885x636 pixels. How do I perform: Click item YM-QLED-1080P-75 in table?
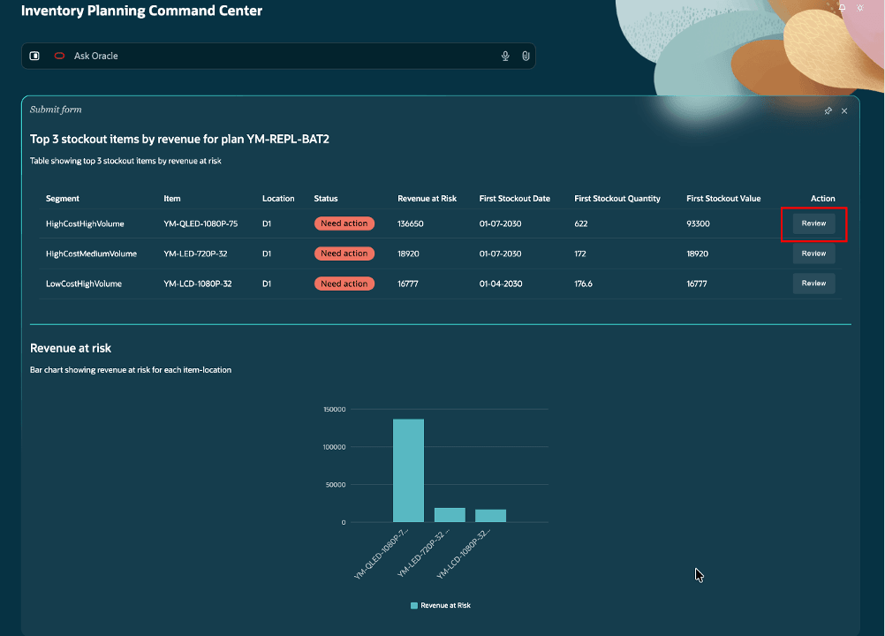pyautogui.click(x=200, y=224)
